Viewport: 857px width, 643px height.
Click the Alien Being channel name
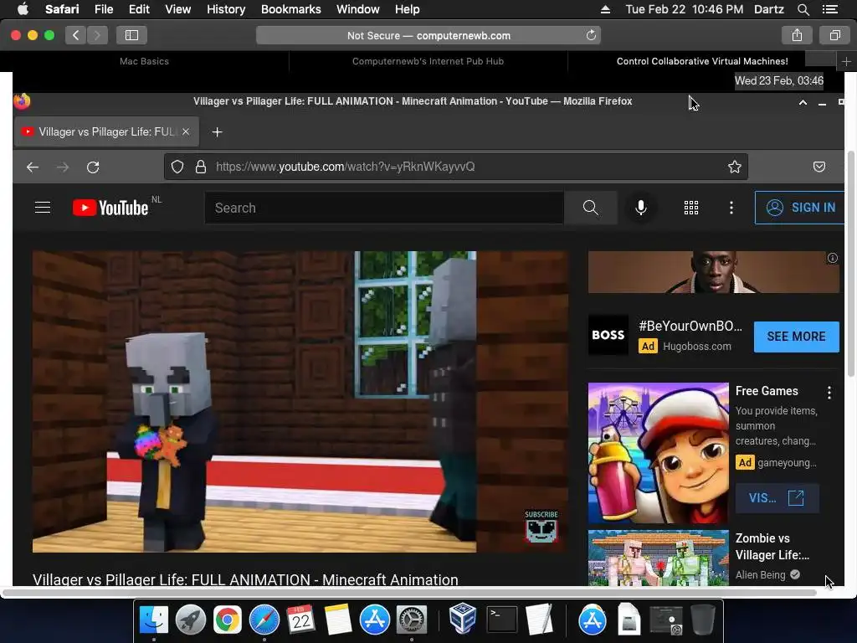tap(760, 574)
